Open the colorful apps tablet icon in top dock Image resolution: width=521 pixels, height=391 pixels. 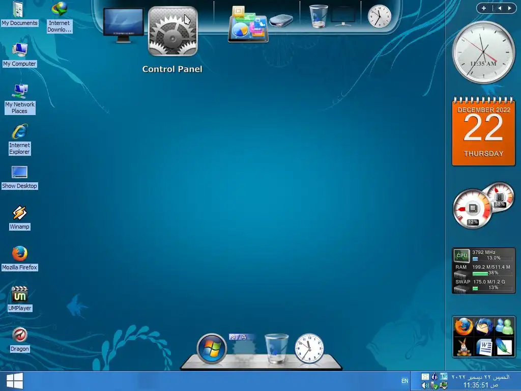248,25
